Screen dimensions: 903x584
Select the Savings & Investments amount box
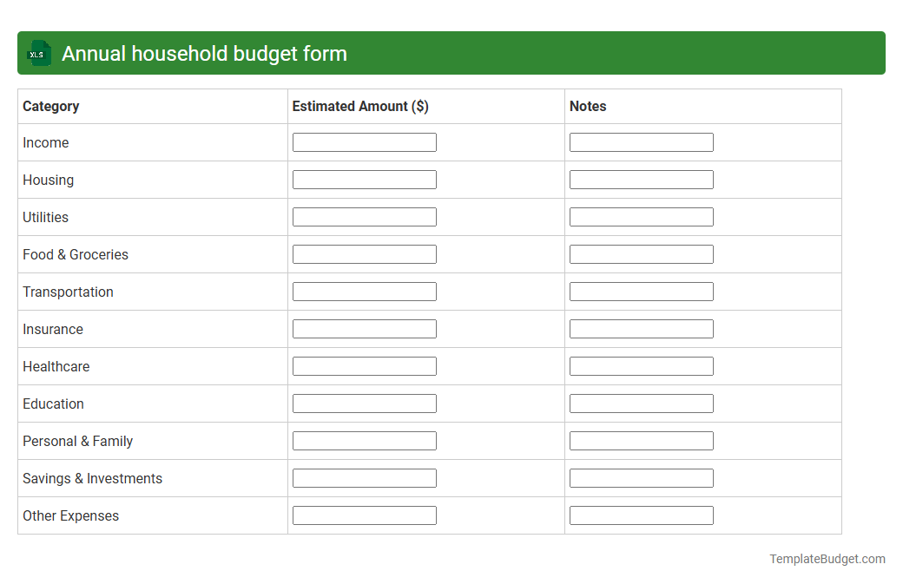coord(364,477)
